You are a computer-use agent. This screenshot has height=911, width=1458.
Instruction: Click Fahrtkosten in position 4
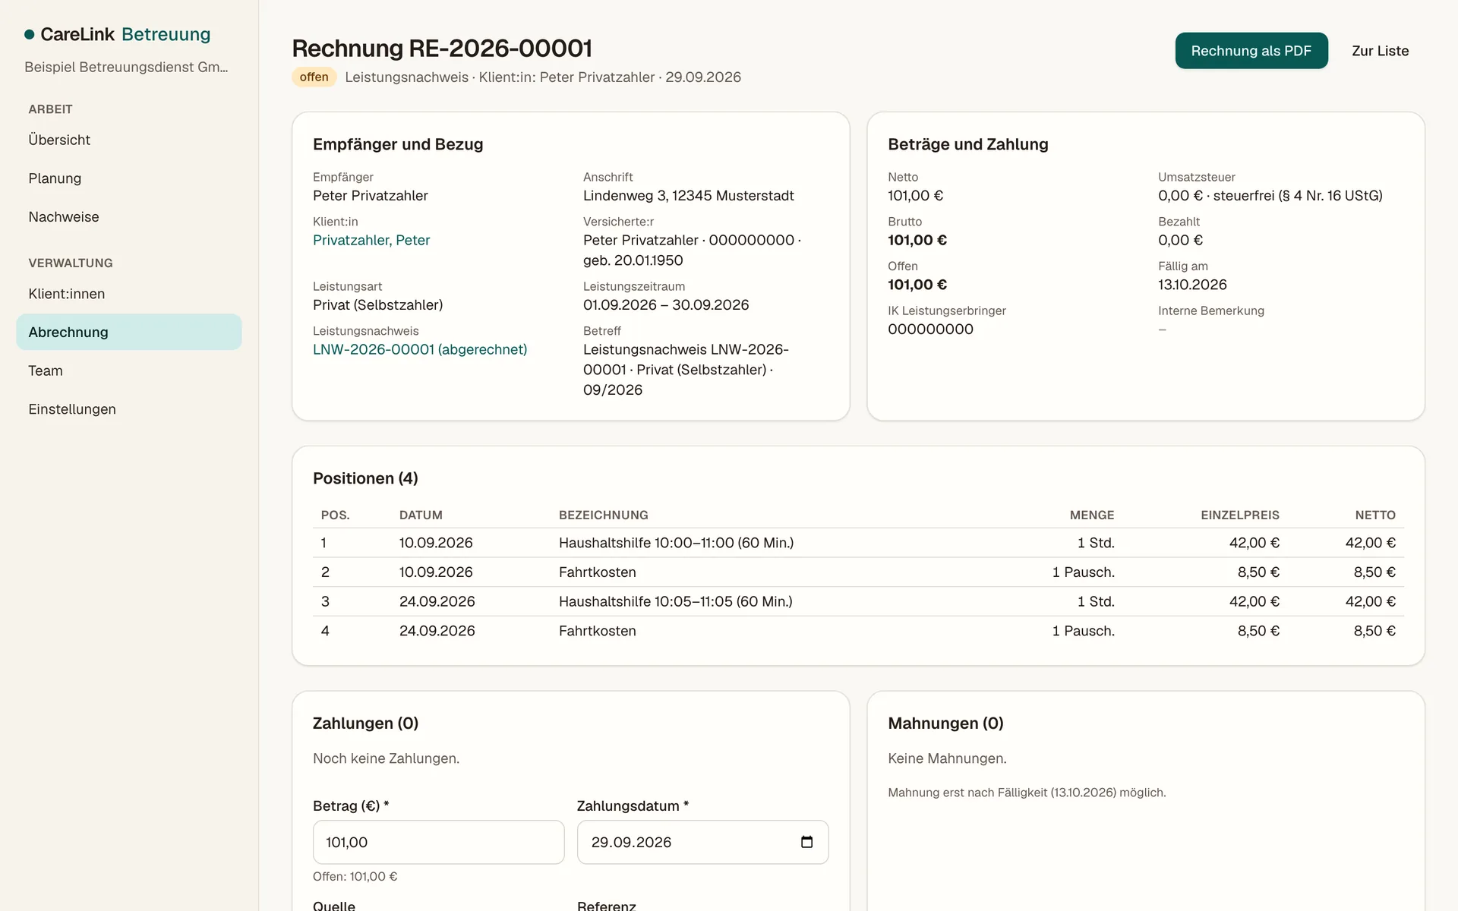click(x=598, y=631)
